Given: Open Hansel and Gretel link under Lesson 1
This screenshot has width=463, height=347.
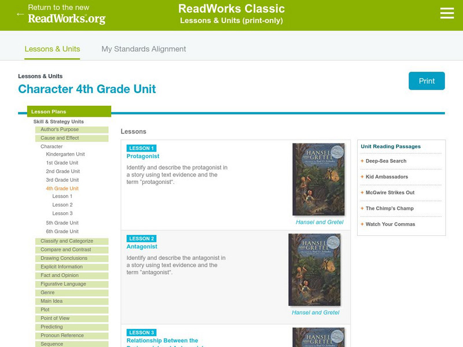Looking at the screenshot, I should point(319,222).
